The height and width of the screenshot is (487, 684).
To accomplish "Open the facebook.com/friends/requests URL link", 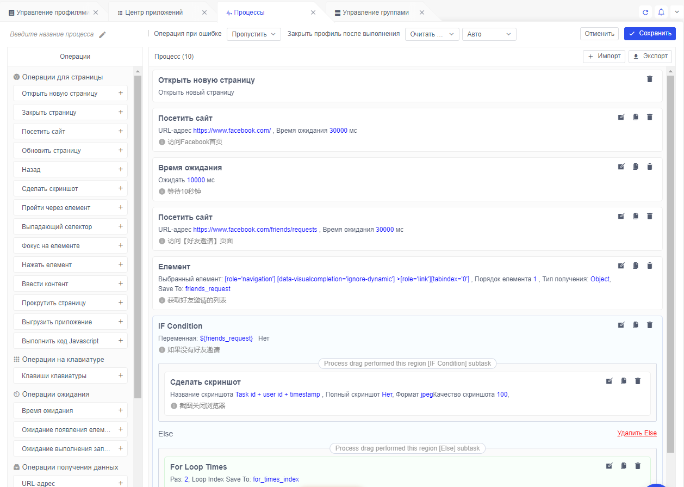I will [x=255, y=230].
